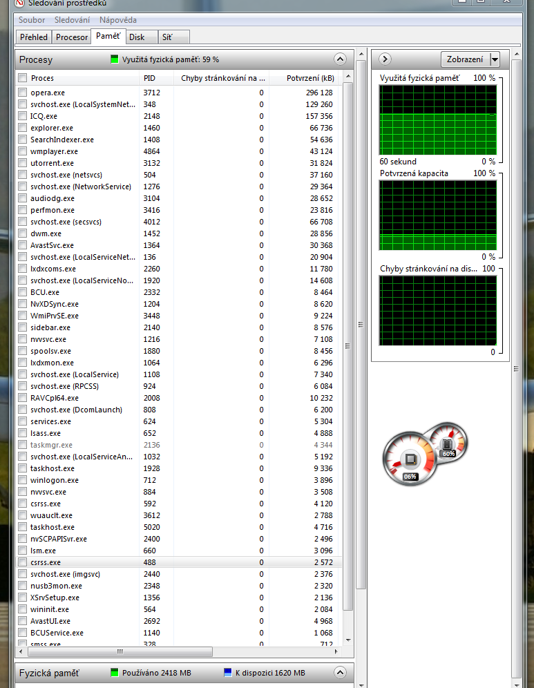Check the sidebar.exe process checkbox

pos(22,327)
